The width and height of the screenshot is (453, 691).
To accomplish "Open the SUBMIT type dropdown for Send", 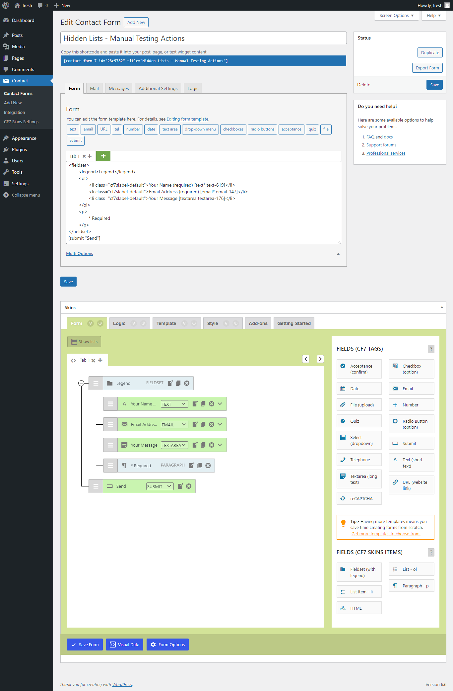I will click(160, 486).
